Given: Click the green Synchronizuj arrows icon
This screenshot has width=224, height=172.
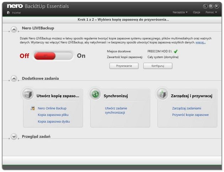Looking at the screenshot, I should tap(95, 94).
